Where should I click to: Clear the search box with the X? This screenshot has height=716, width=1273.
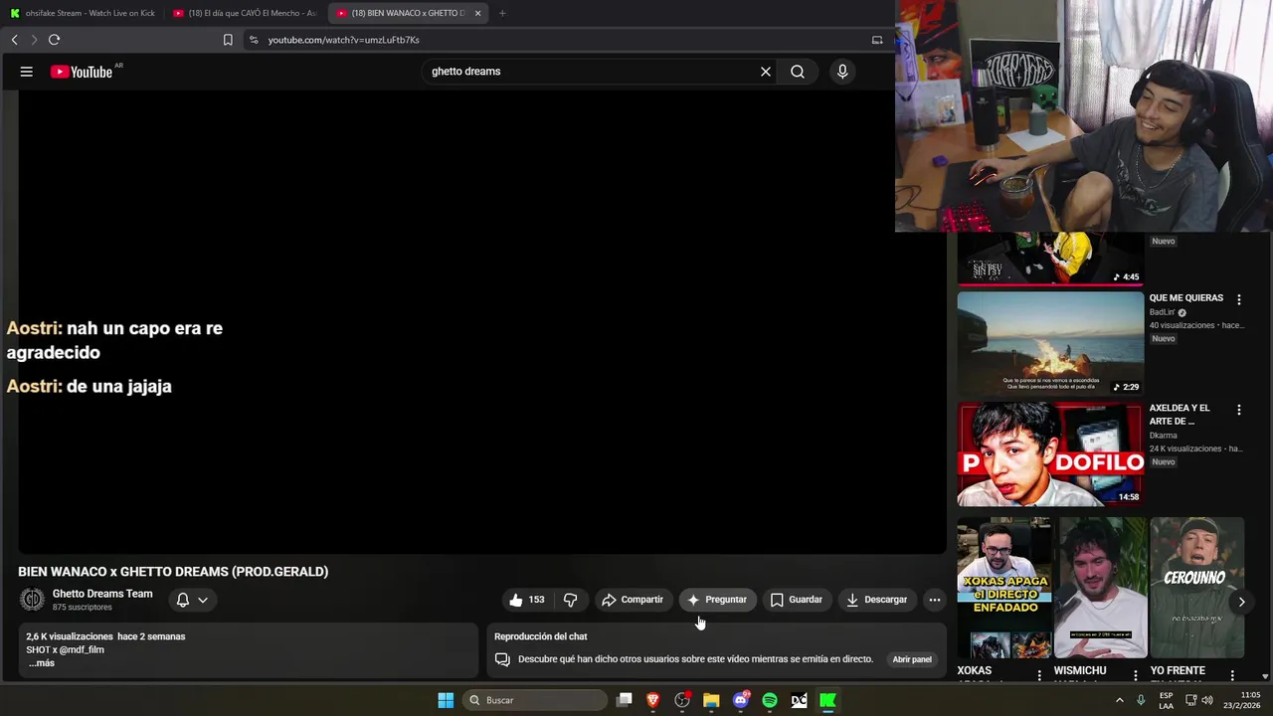coord(766,72)
